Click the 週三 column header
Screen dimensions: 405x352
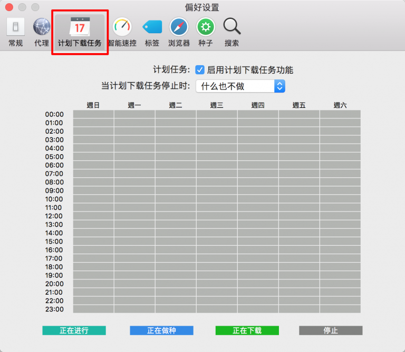[217, 105]
